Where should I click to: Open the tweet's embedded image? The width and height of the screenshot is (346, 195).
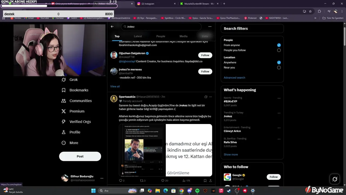coord(165,150)
